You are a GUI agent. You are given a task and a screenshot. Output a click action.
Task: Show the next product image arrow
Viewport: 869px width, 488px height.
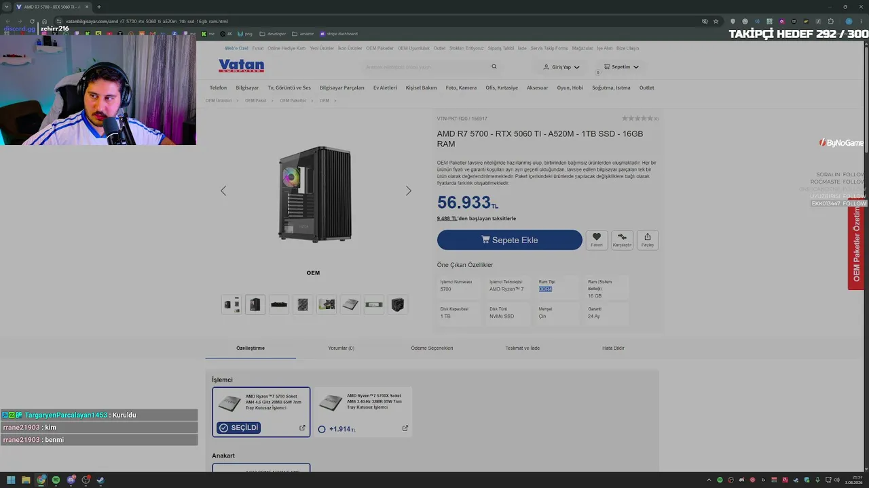point(409,191)
